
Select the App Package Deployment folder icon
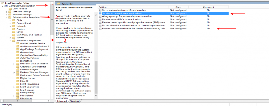click(18, 49)
